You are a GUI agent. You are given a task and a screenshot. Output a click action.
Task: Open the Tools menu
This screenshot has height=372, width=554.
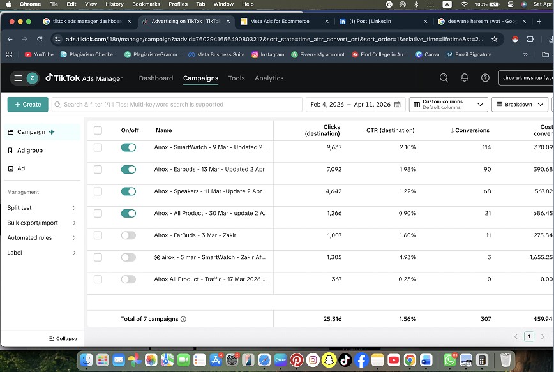pos(236,78)
